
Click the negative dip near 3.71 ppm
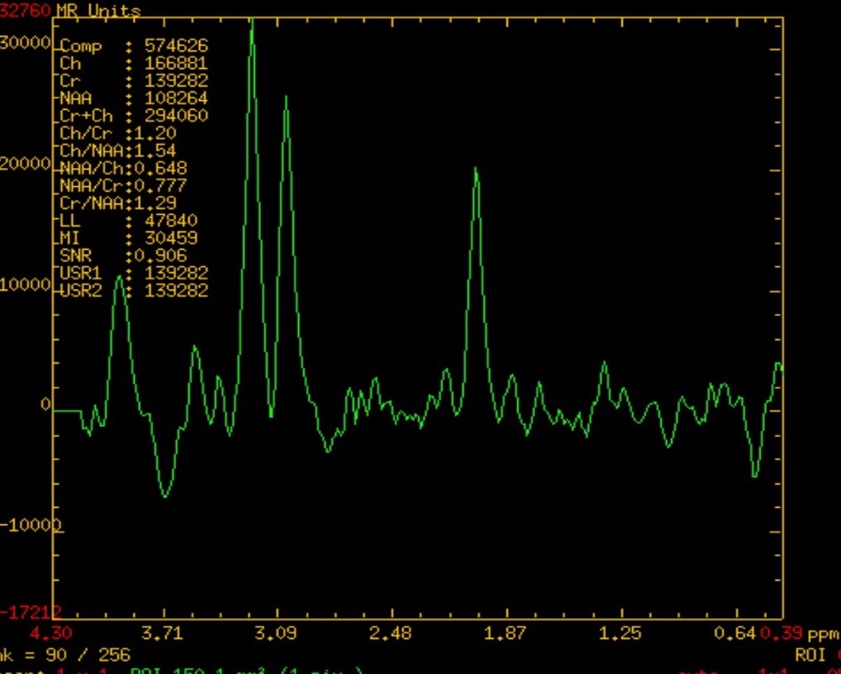tap(165, 494)
